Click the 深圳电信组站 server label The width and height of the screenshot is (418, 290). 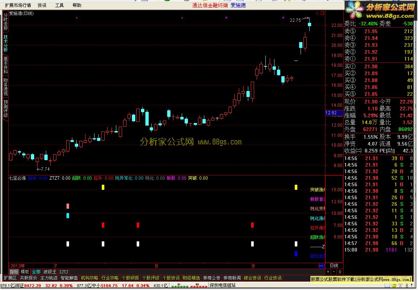point(222,286)
